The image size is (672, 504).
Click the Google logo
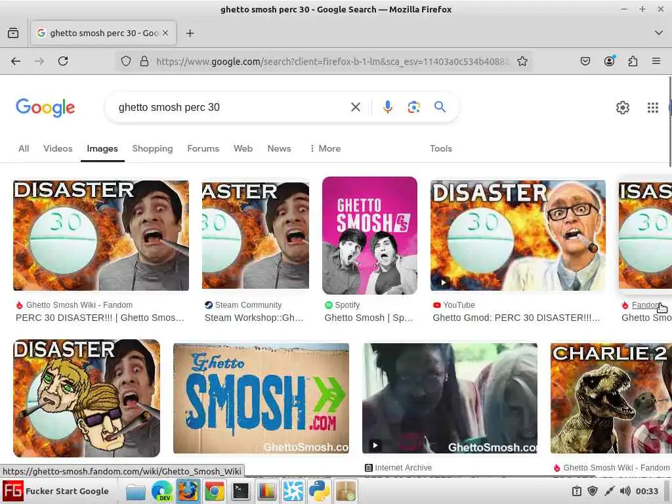[45, 108]
